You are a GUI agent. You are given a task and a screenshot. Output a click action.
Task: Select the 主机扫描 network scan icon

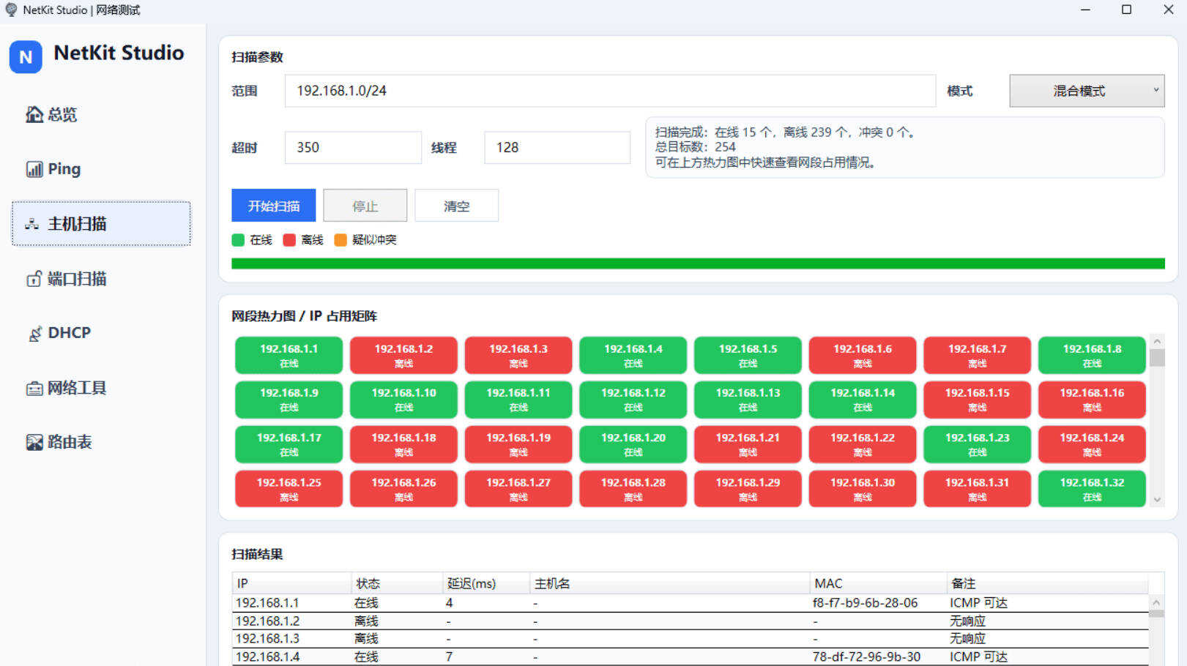point(31,223)
